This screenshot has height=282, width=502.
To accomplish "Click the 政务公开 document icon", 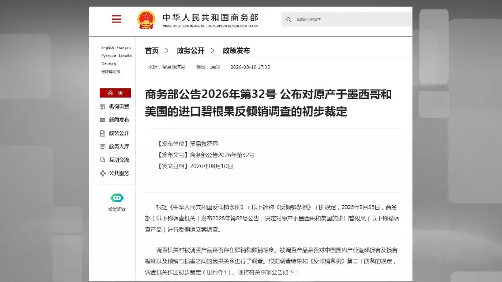I will 102,133.
